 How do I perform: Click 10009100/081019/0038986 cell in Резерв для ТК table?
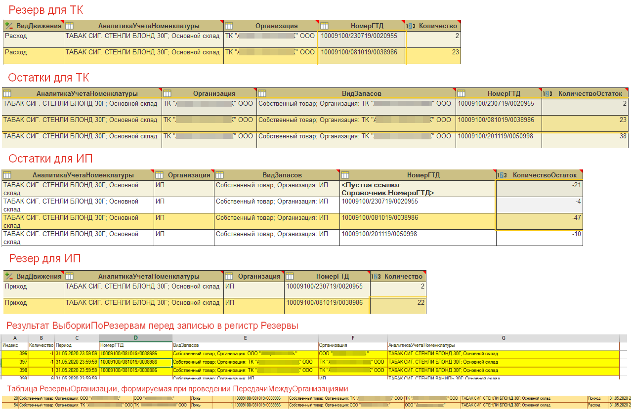[362, 56]
